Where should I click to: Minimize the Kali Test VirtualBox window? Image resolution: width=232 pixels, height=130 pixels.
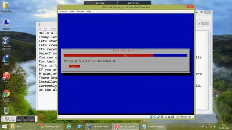coord(180,6)
